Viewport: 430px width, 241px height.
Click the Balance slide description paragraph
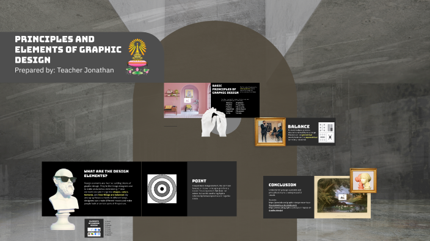[x=302, y=134]
